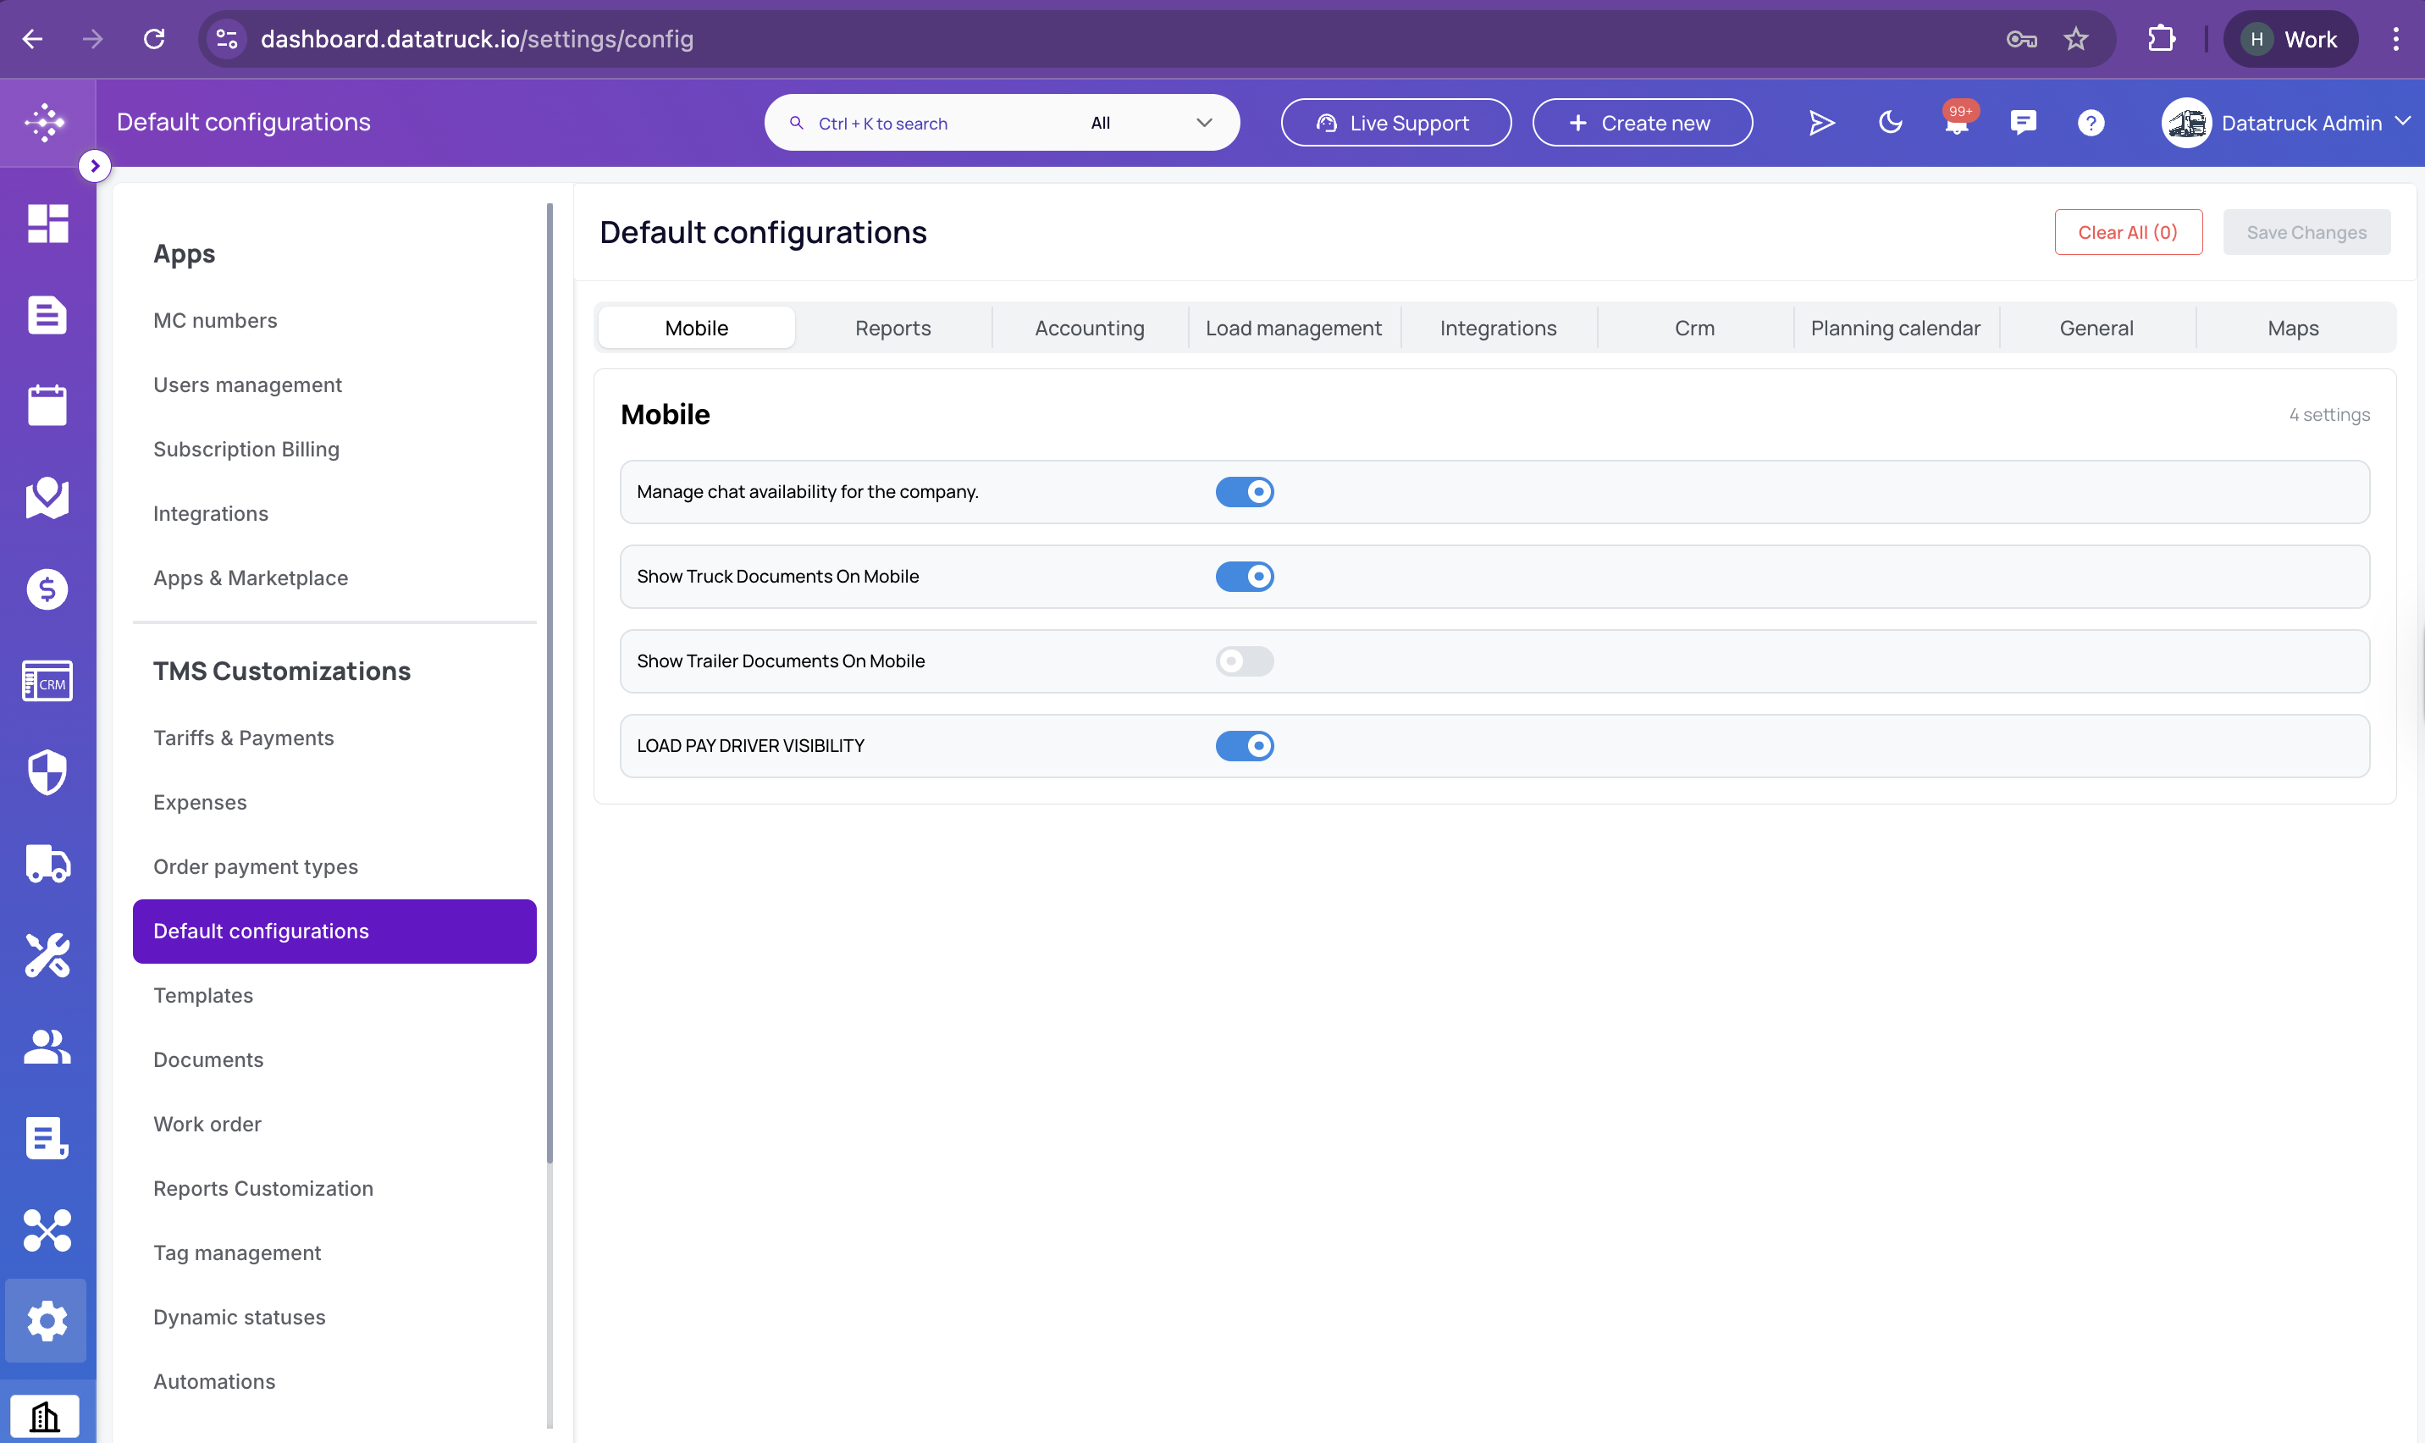Screen dimensions: 2425x1443
Task: Open the map pin sidebar icon
Action: click(47, 497)
